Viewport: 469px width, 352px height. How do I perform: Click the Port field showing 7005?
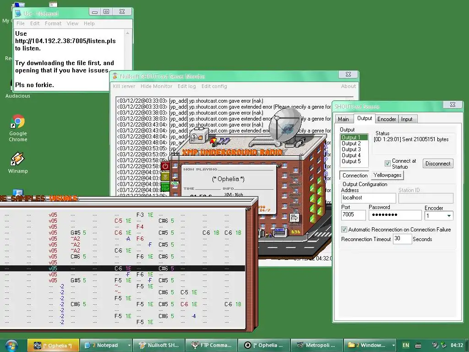pos(353,215)
